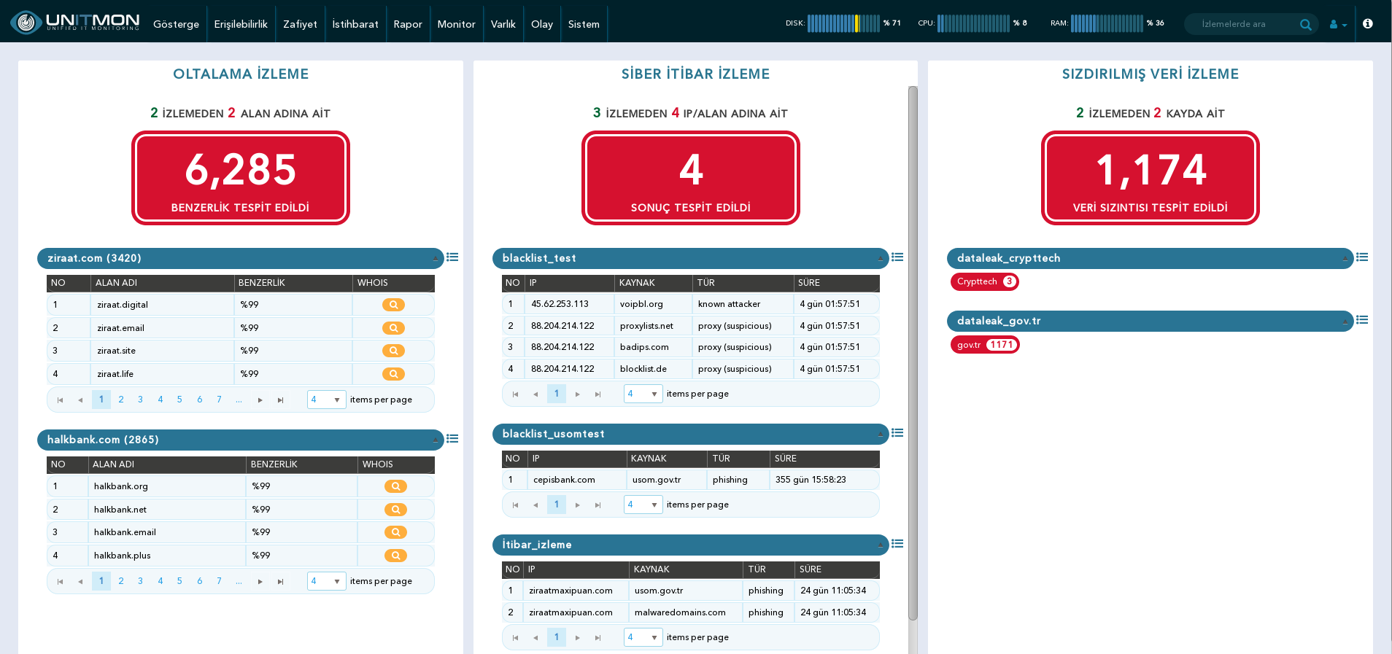The width and height of the screenshot is (1392, 654).
Task: Click the RAM usage bar indicator
Action: tap(1107, 23)
